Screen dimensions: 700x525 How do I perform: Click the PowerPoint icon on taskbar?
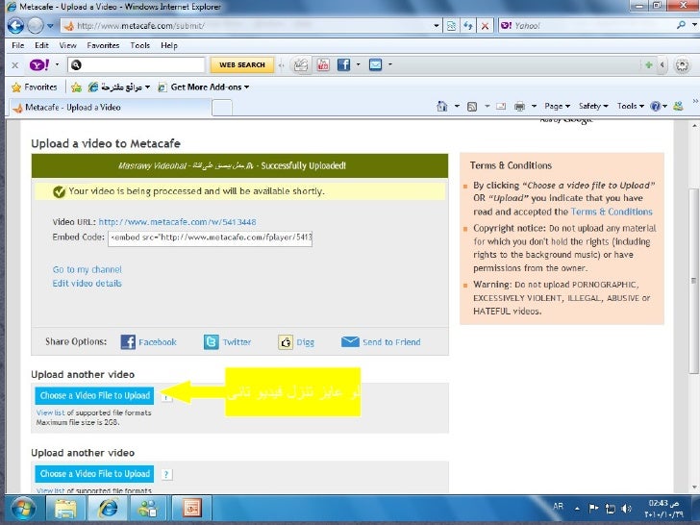(191, 509)
